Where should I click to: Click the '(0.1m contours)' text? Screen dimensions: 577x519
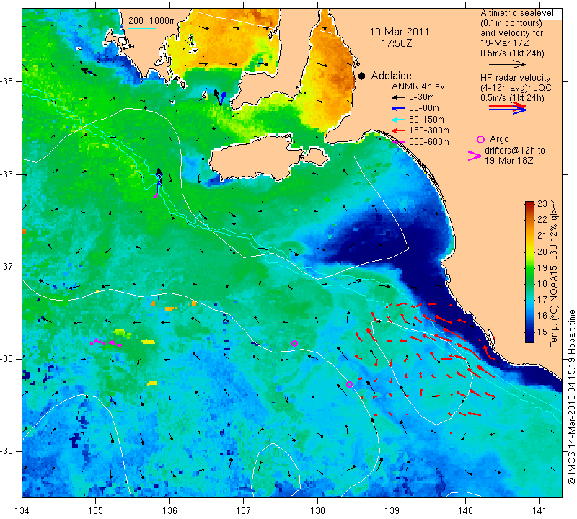[x=511, y=23]
